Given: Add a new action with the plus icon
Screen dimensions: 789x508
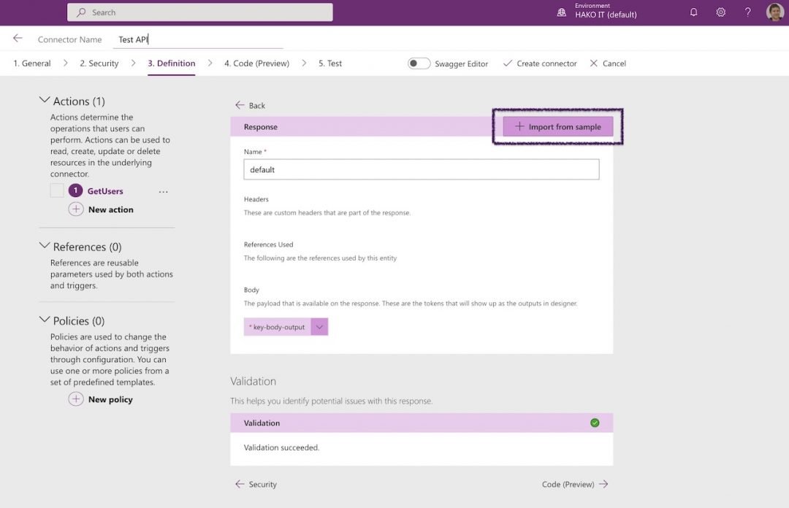Looking at the screenshot, I should (x=76, y=209).
